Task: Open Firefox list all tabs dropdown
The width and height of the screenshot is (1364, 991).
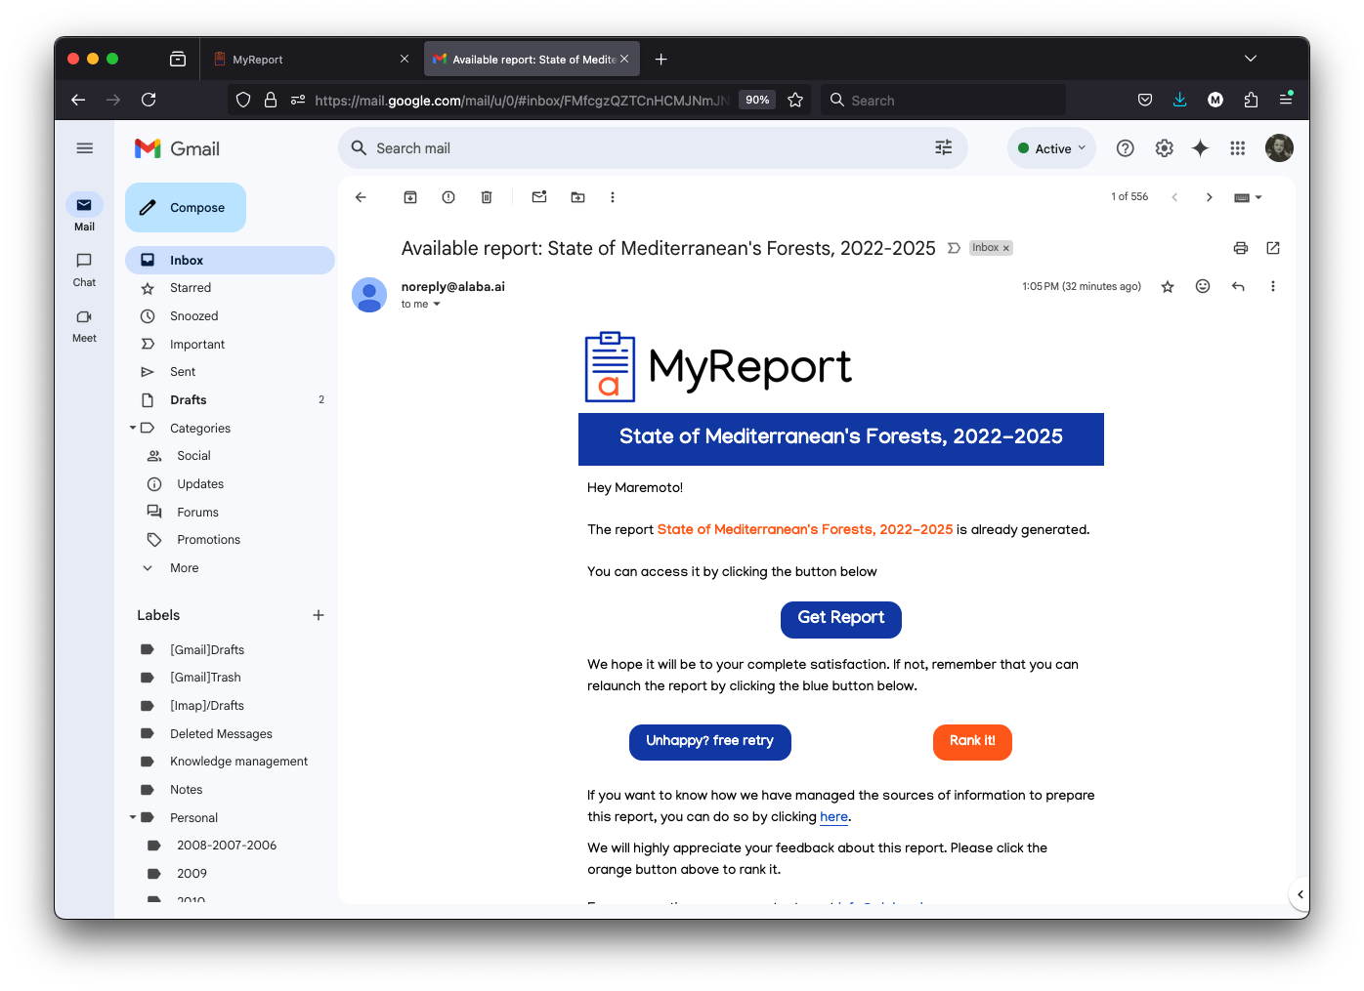Action: 1251,59
